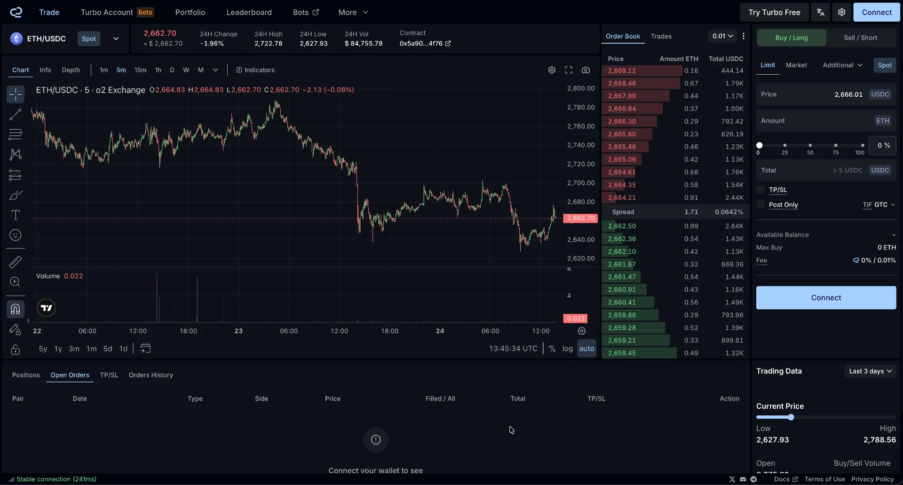Select the Market order tab

[796, 65]
